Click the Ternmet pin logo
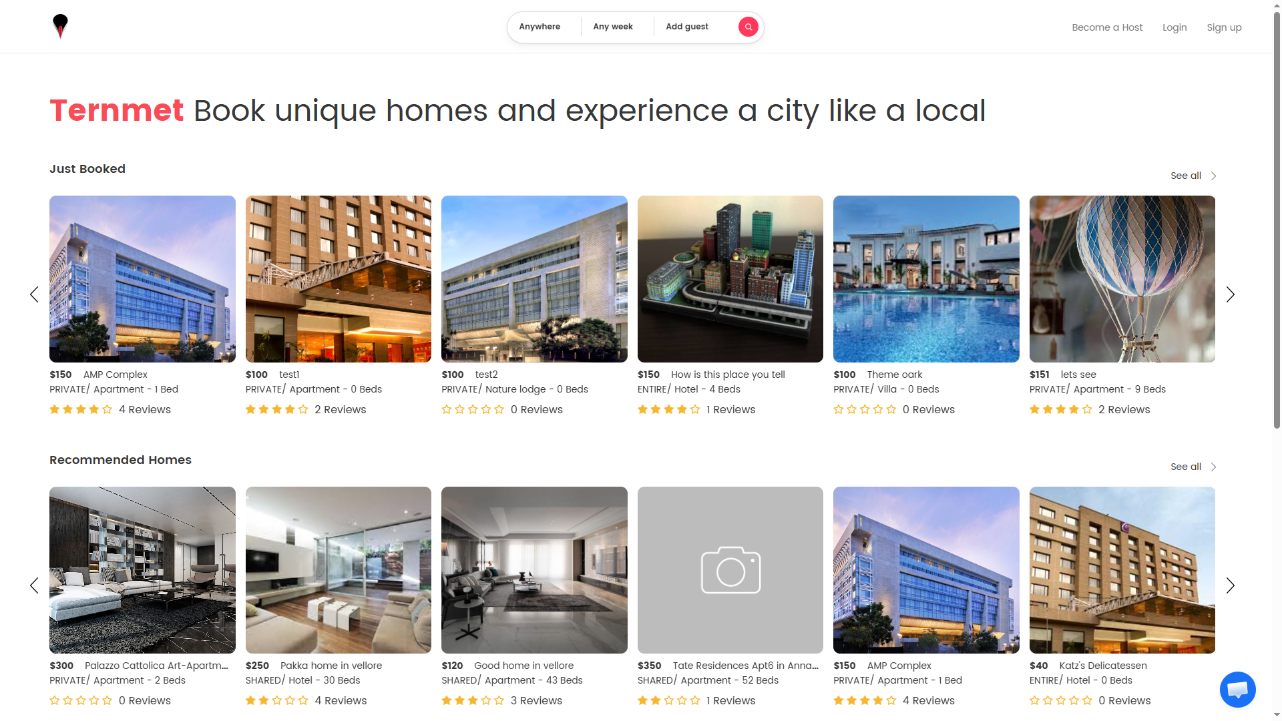The image size is (1282, 721). click(x=60, y=27)
